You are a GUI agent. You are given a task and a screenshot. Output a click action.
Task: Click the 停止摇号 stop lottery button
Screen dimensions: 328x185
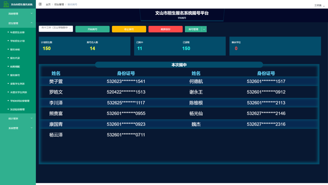click(129, 29)
